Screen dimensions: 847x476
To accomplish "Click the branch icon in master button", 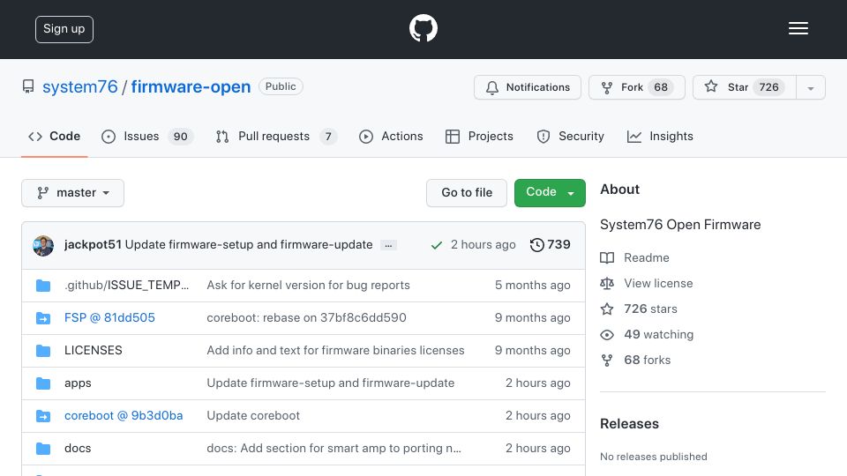I will point(42,193).
